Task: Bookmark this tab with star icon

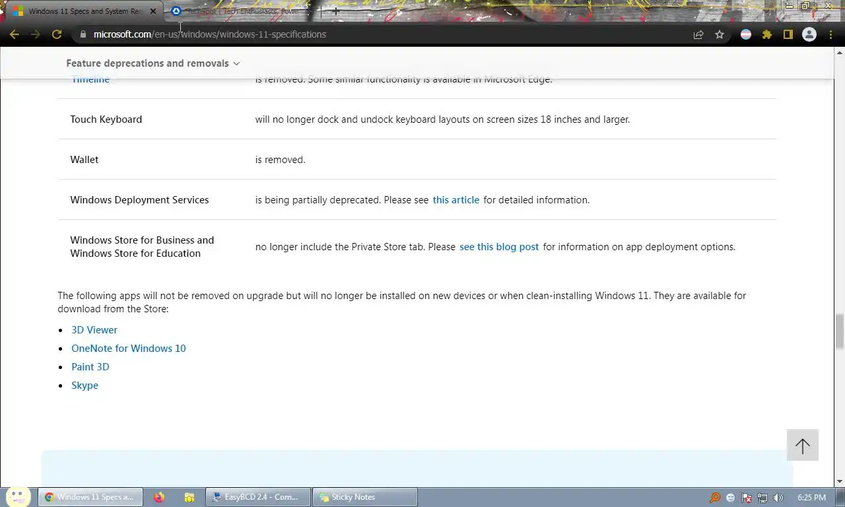Action: [720, 34]
